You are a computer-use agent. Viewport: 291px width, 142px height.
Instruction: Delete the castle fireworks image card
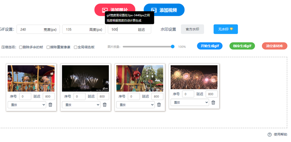105,105
